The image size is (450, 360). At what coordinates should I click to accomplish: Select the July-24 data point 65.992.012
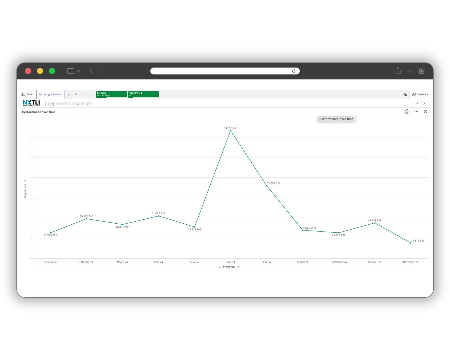coord(266,186)
